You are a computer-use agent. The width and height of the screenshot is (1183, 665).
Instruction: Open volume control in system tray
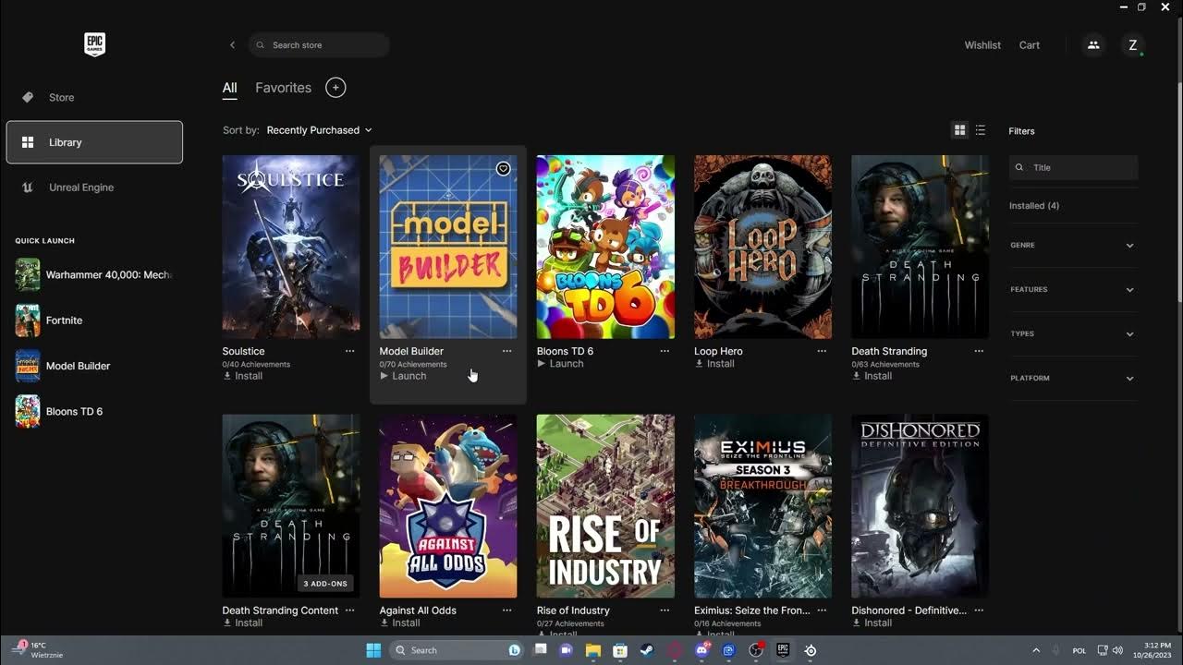[x=1117, y=650]
